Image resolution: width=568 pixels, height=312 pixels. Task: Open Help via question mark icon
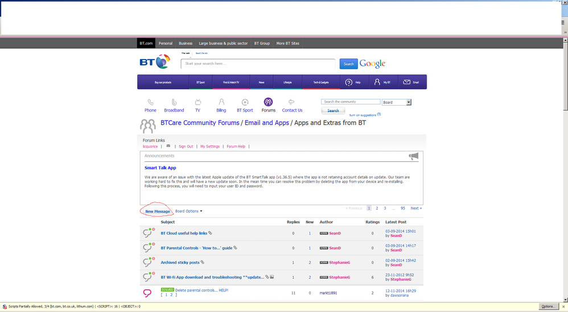(x=348, y=82)
